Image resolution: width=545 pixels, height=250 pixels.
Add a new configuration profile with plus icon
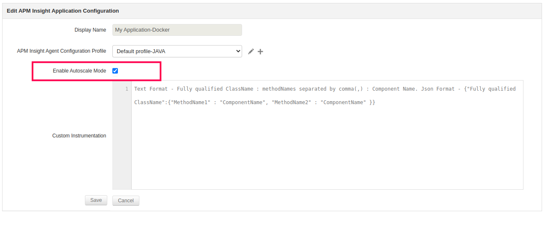(x=260, y=51)
